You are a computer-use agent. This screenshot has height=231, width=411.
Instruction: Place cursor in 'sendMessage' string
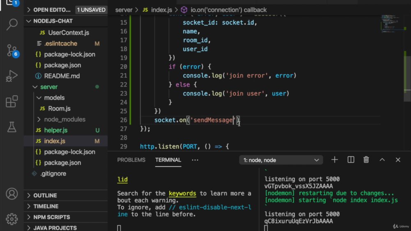tap(213, 120)
